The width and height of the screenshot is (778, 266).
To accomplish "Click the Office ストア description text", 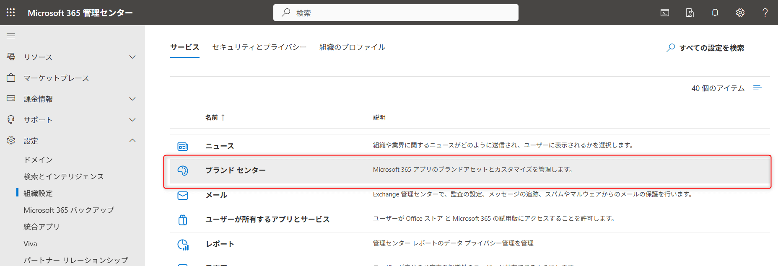I will (494, 218).
